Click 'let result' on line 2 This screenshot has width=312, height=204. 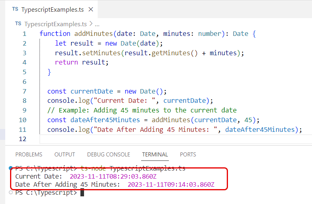tap(74, 43)
